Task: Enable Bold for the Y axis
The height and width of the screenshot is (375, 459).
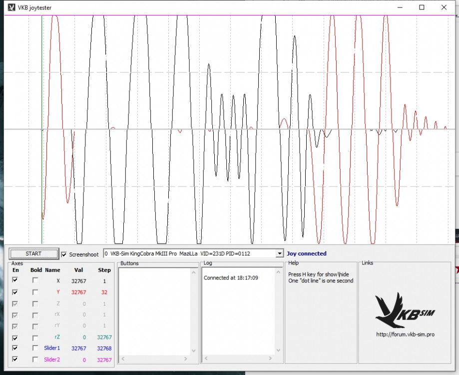Action: 35,292
